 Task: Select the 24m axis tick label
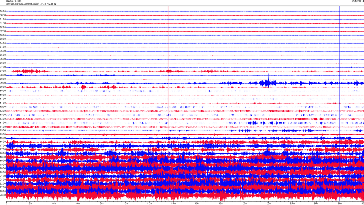(x=292, y=203)
